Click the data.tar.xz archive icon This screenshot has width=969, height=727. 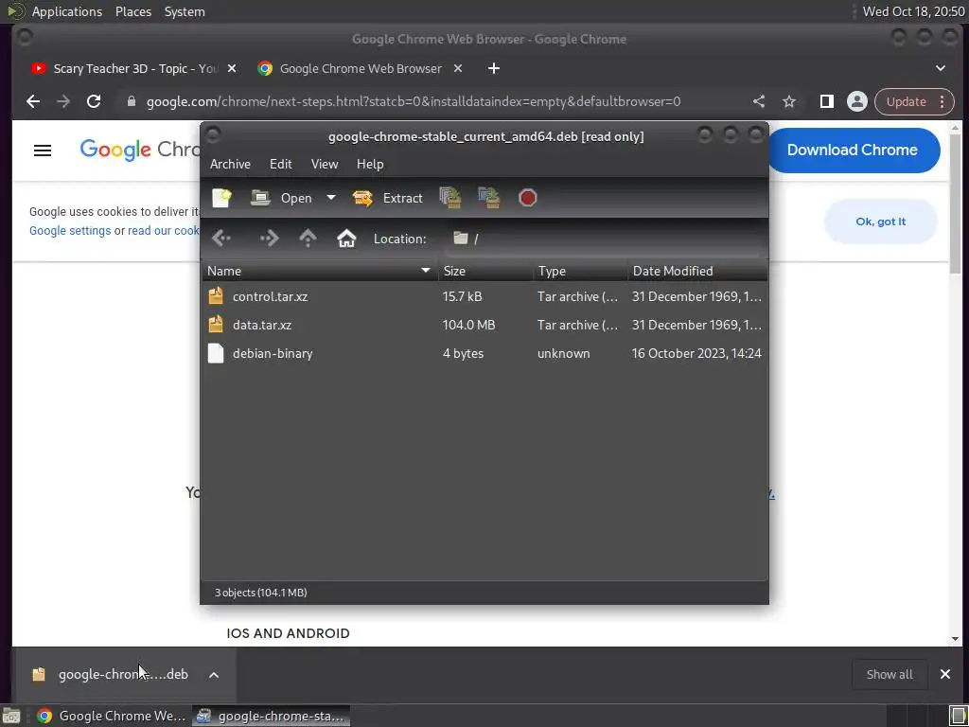point(216,325)
